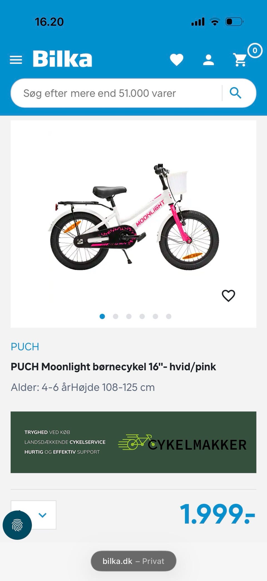Open the PUCH brand link
This screenshot has height=581, width=267.
[x=25, y=347]
